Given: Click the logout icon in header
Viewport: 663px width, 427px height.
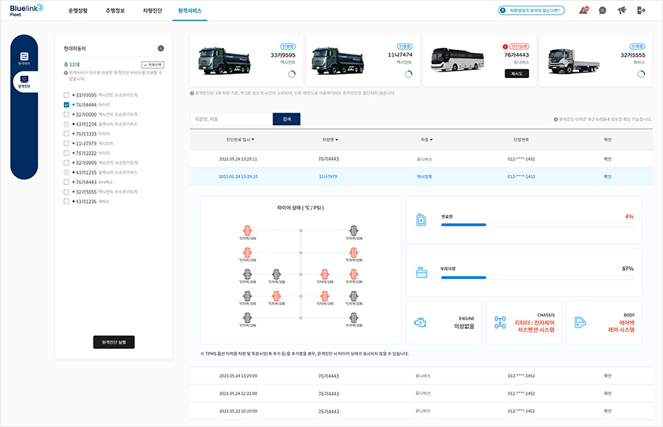Looking at the screenshot, I should 641,10.
